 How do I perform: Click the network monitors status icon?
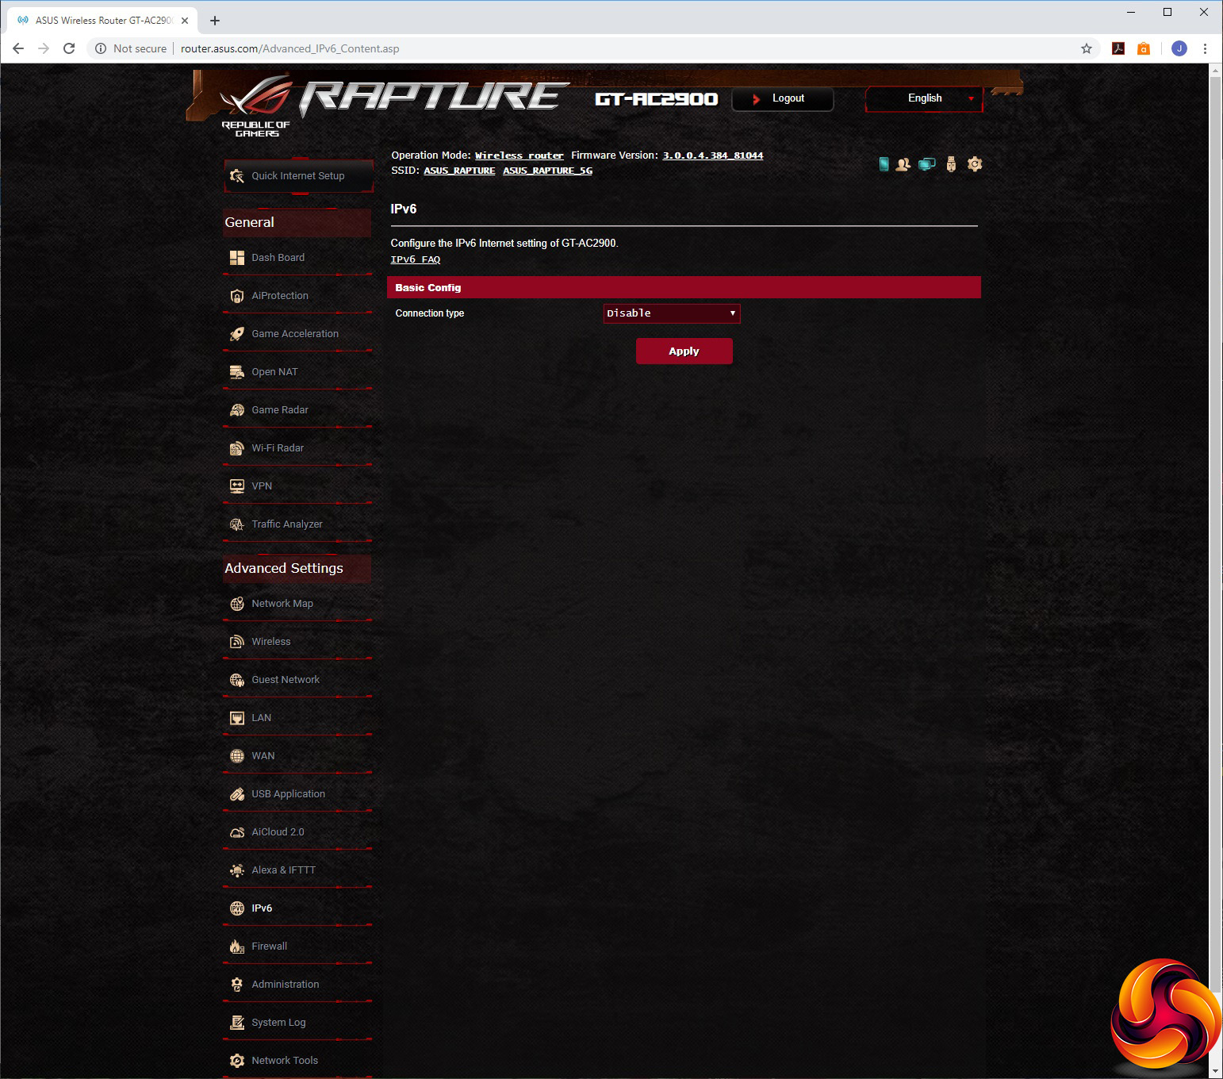point(926,164)
